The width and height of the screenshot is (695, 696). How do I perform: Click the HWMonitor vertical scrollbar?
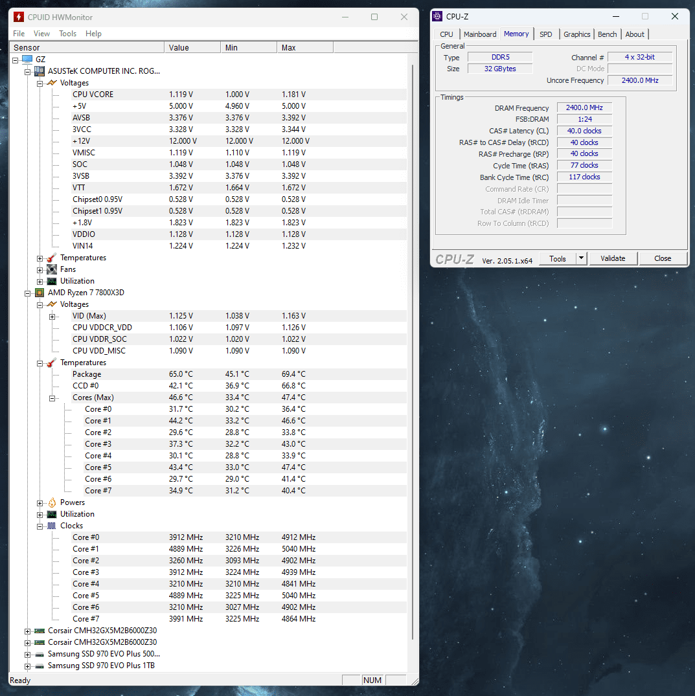(x=413, y=351)
